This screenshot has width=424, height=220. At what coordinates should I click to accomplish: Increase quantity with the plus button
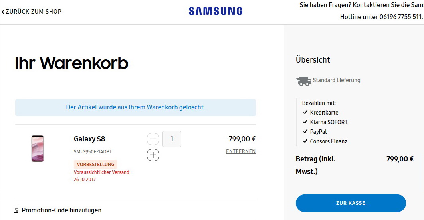(x=153, y=155)
